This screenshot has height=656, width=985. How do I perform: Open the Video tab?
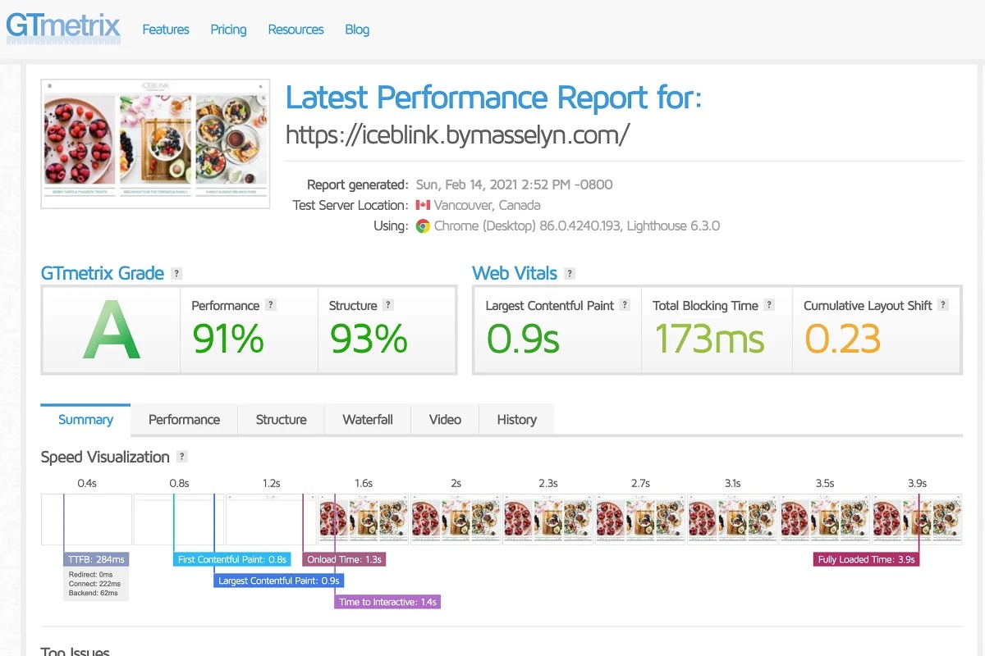point(445,419)
